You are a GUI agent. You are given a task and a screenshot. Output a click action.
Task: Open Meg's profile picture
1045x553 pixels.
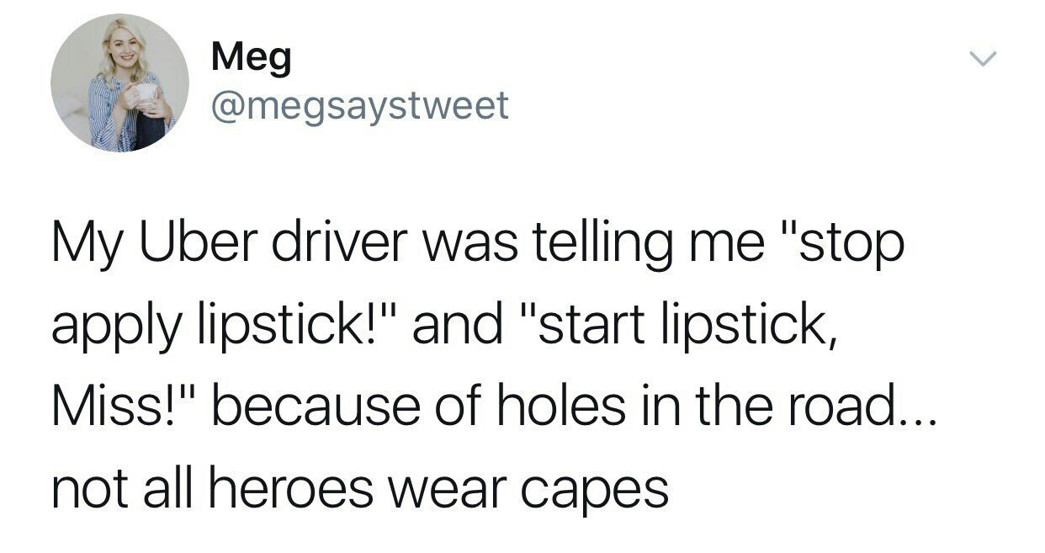119,82
